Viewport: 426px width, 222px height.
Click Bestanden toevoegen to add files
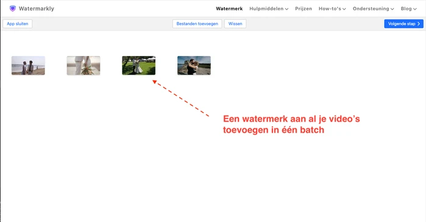point(197,24)
